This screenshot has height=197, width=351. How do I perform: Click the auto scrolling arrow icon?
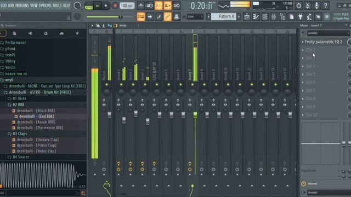(x=150, y=17)
